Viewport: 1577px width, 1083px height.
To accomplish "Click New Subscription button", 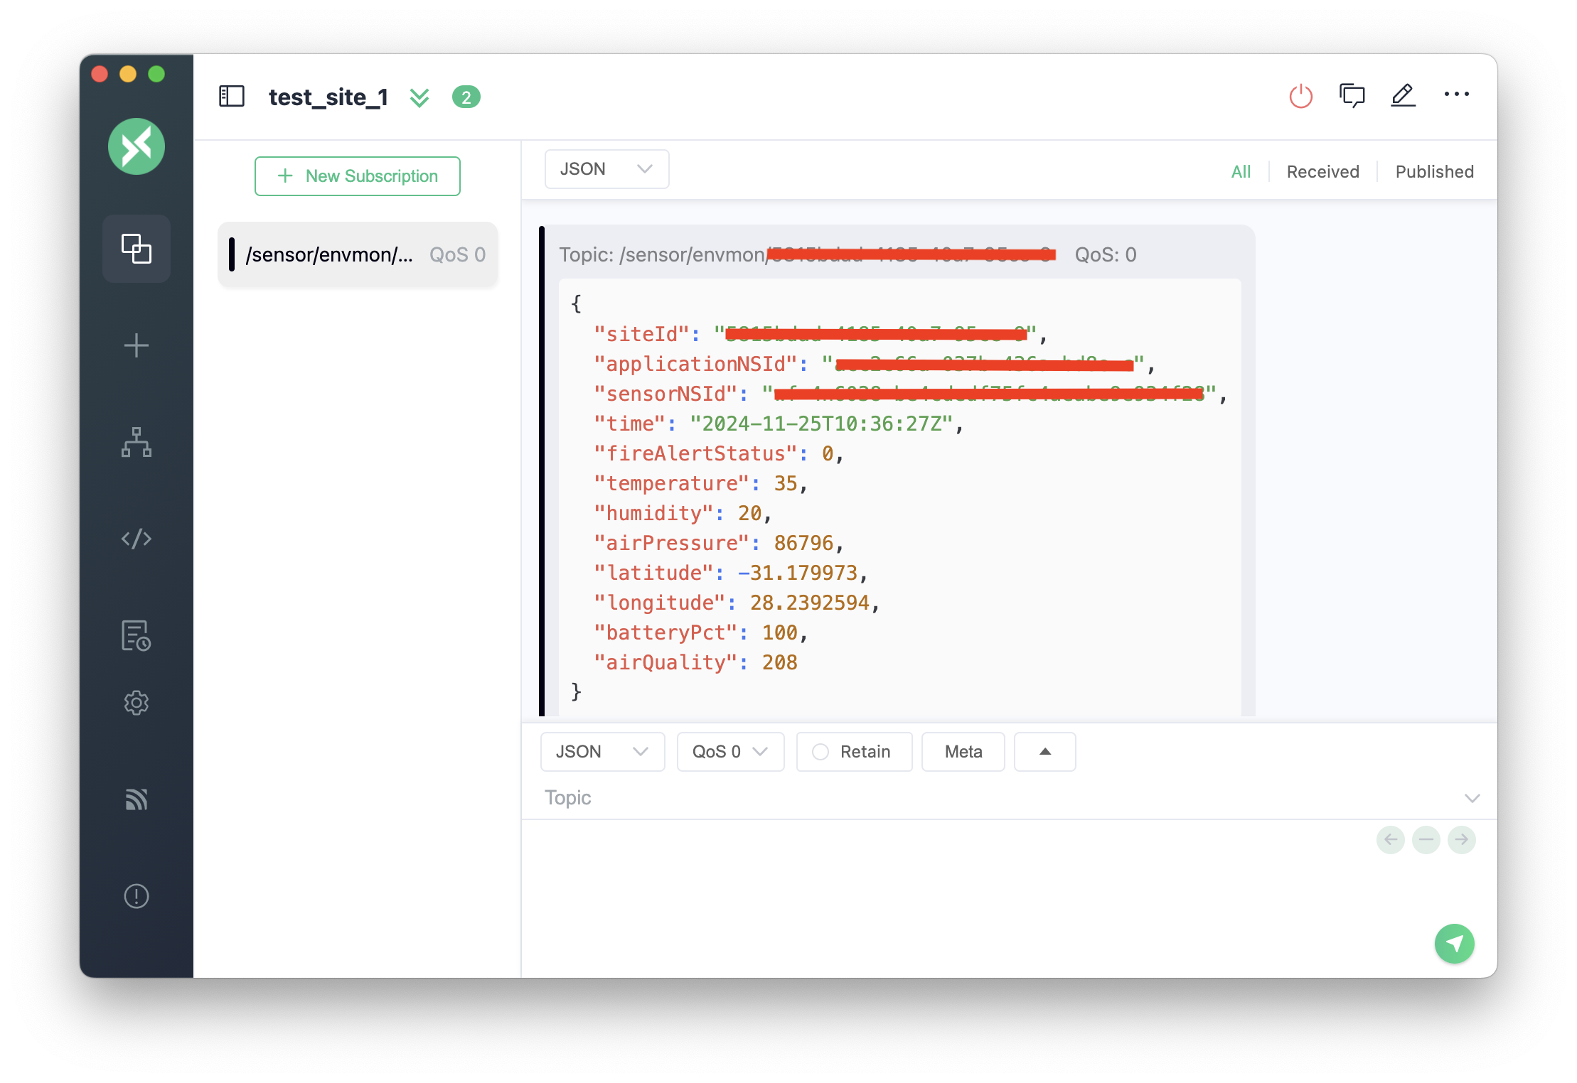I will tap(358, 176).
